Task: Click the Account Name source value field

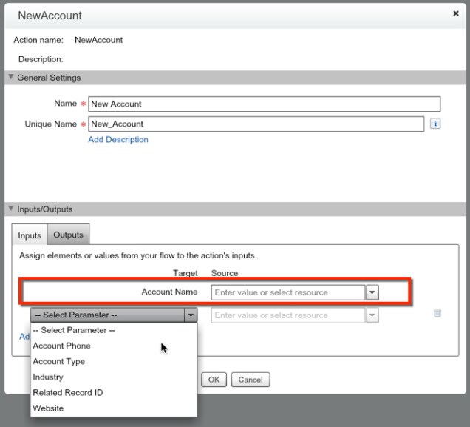Action: (x=287, y=292)
